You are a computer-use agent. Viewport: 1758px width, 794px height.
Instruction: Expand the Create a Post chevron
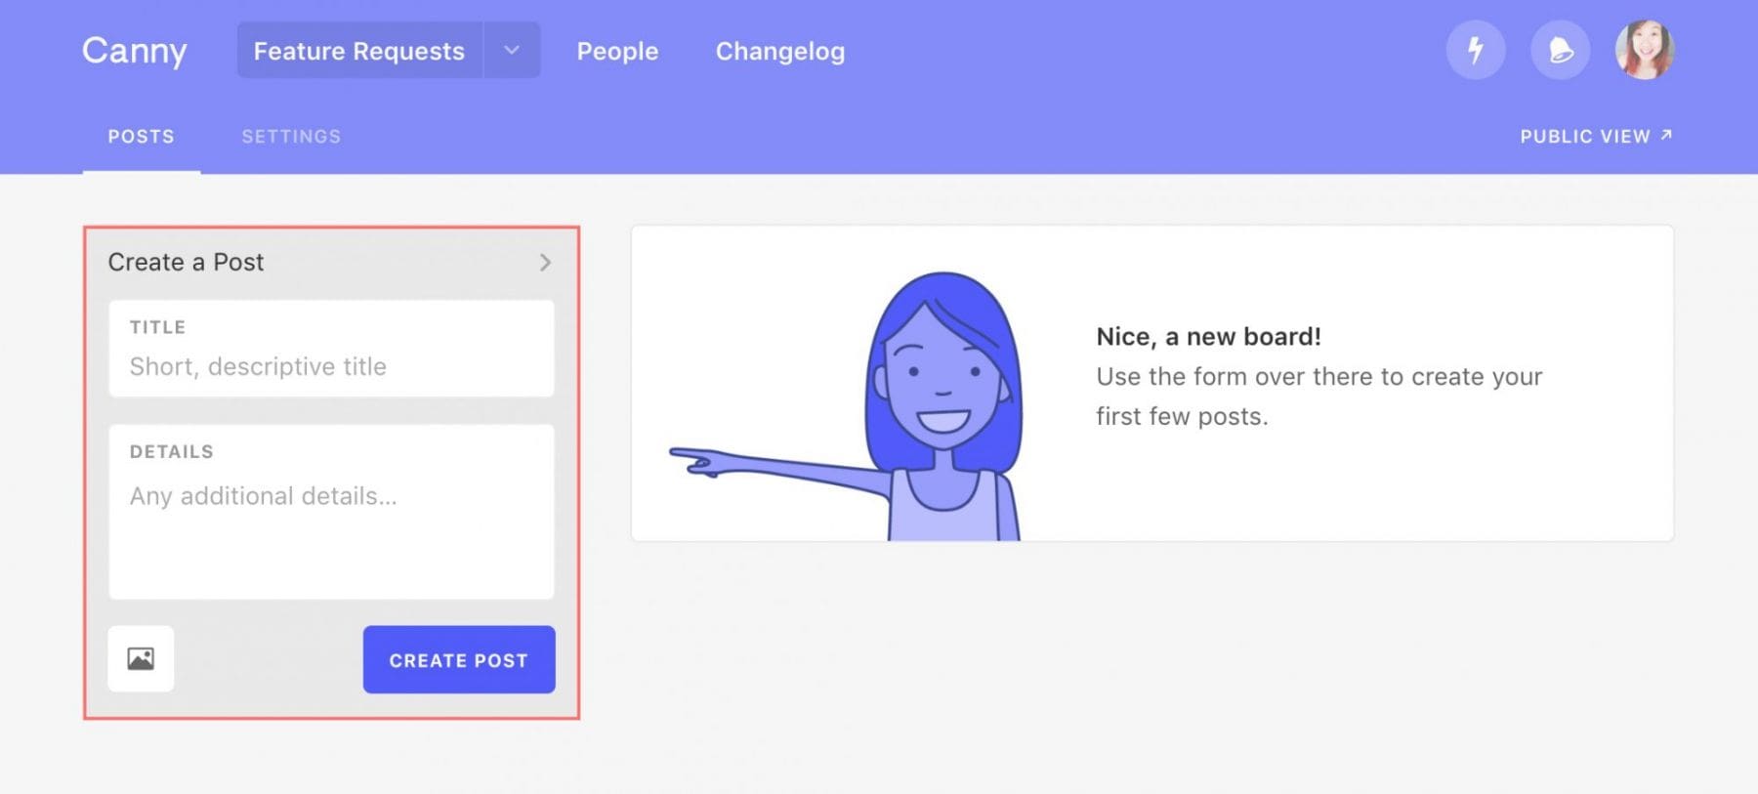click(546, 262)
